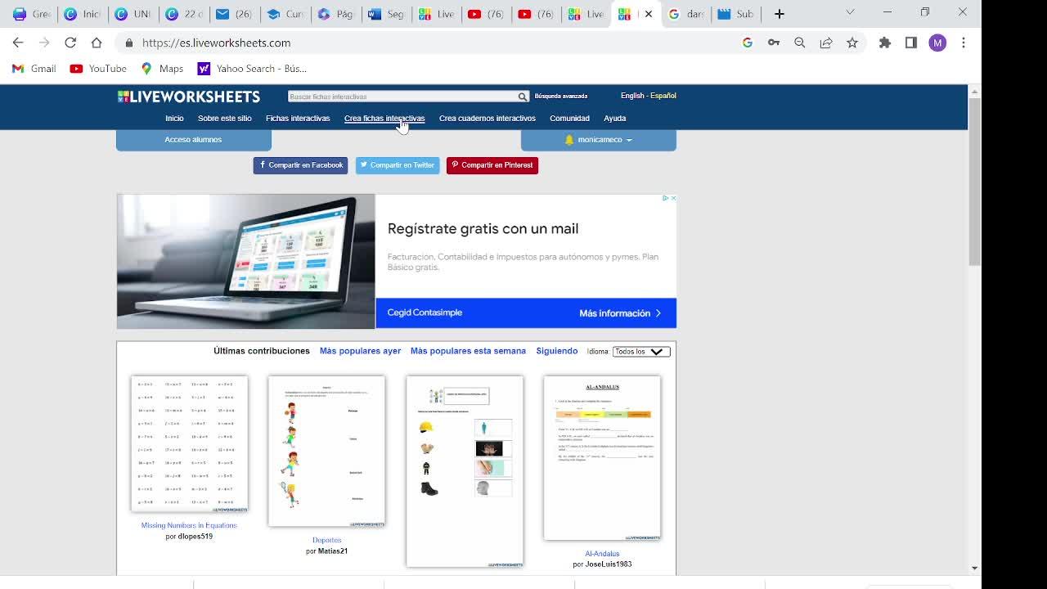This screenshot has width=1047, height=589.
Task: Open saved passwords key icon
Action: 774,43
